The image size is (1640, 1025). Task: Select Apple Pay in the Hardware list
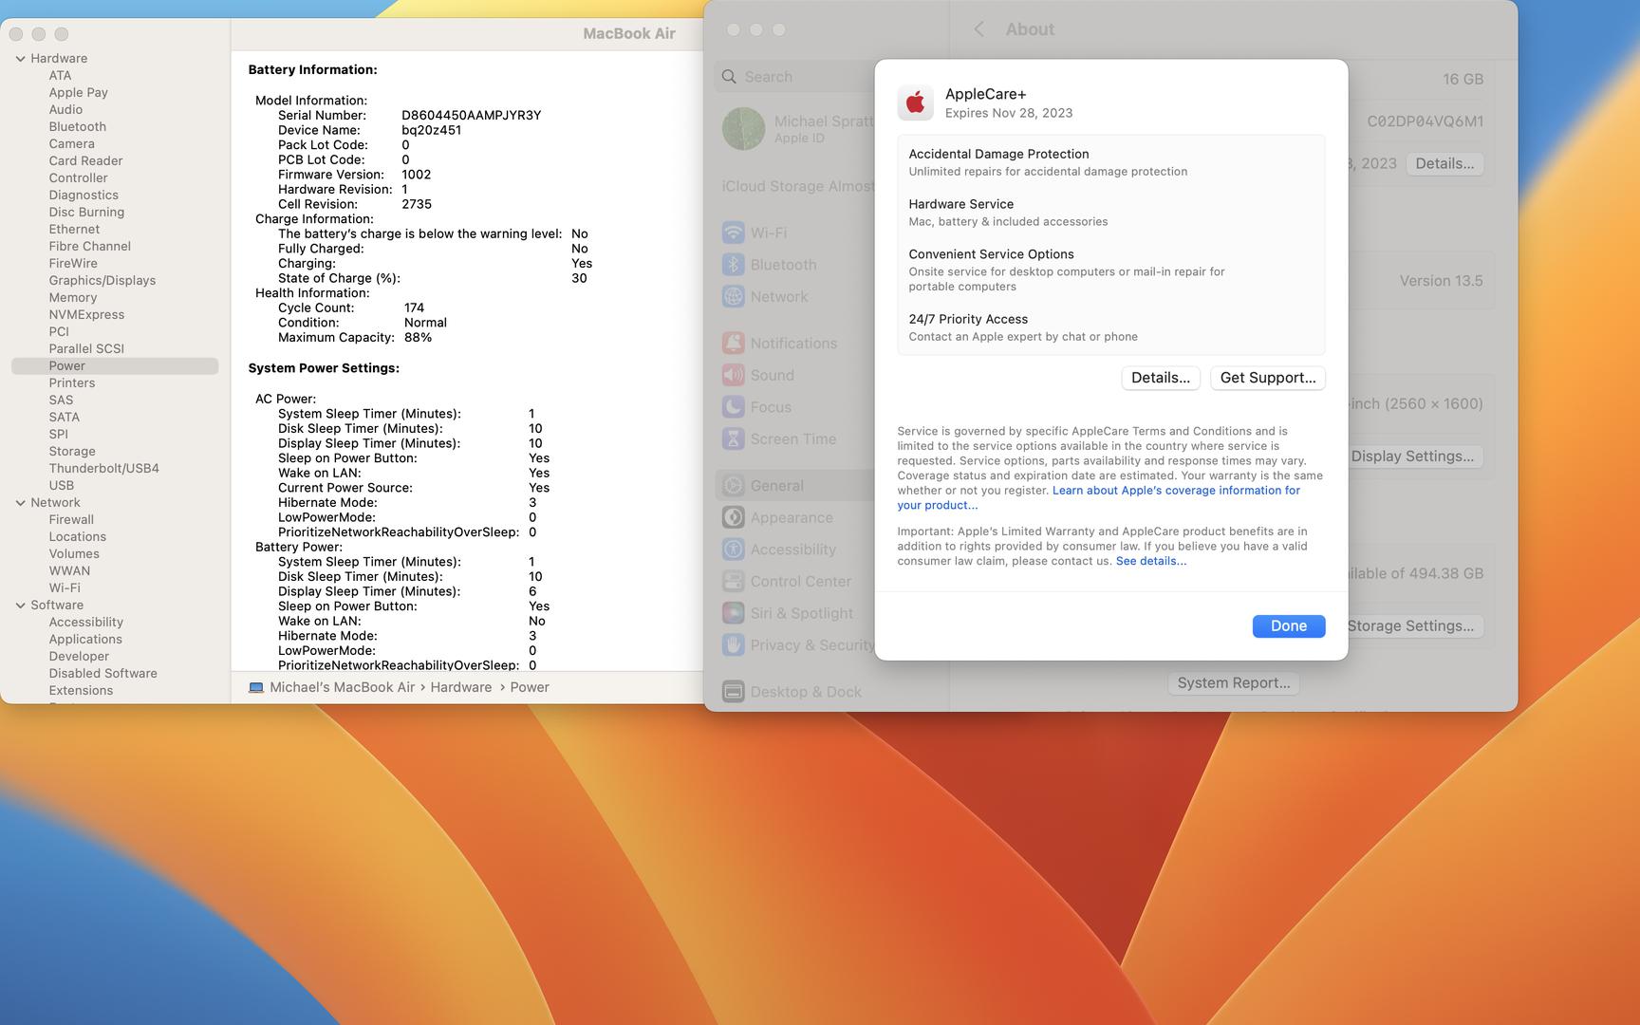tap(78, 93)
